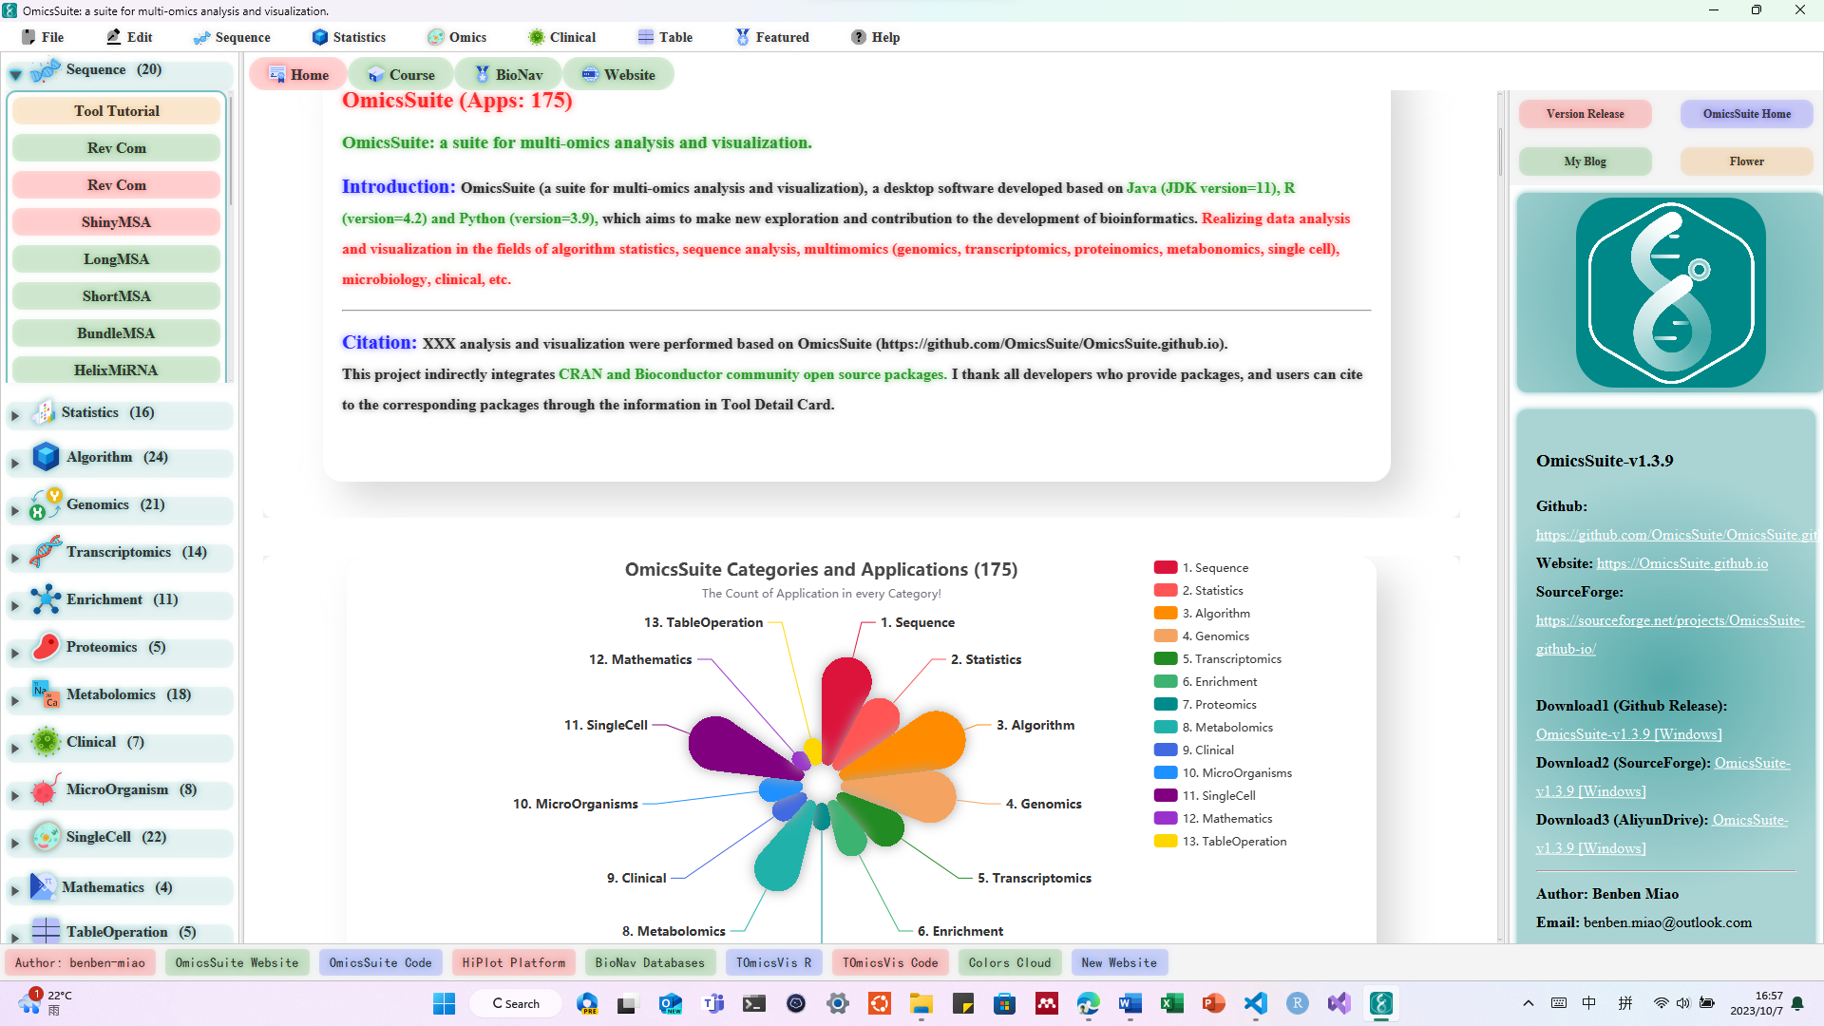Viewport: 1824px width, 1026px height.
Task: Open the Featured menu
Action: tap(772, 37)
